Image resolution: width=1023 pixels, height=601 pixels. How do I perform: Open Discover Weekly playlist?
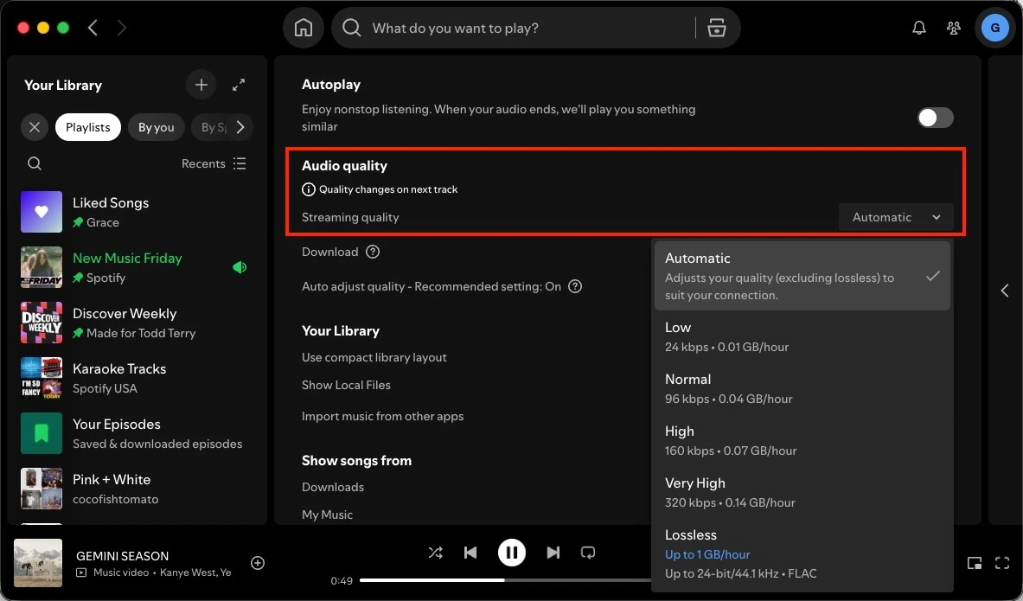coord(137,323)
